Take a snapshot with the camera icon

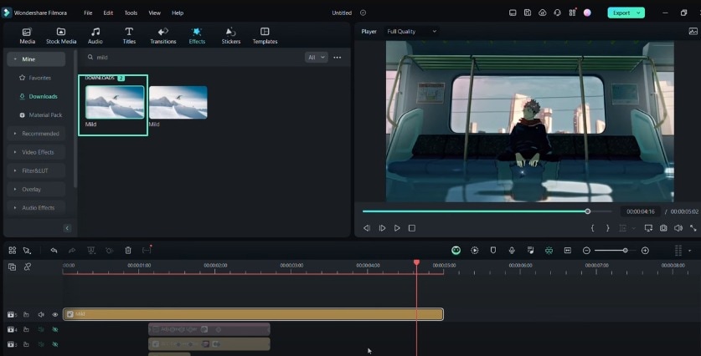[x=663, y=228]
